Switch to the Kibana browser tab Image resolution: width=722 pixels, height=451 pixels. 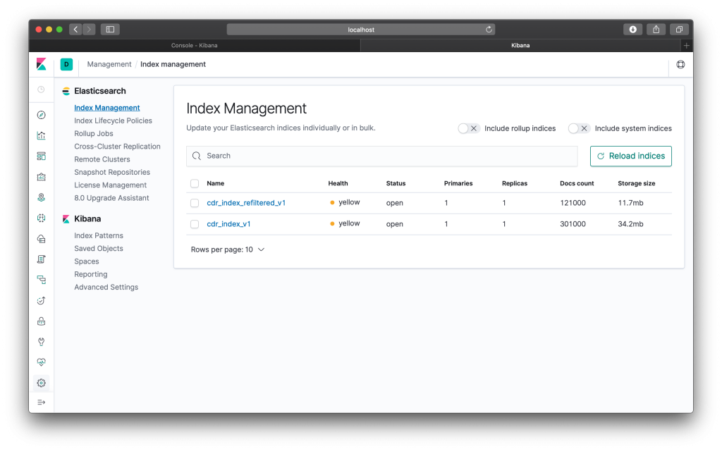[520, 46]
